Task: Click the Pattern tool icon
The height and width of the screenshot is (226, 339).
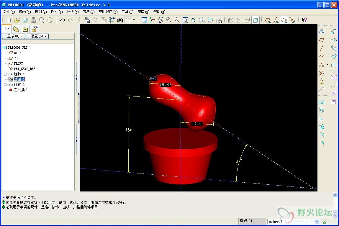Action: [x=334, y=101]
